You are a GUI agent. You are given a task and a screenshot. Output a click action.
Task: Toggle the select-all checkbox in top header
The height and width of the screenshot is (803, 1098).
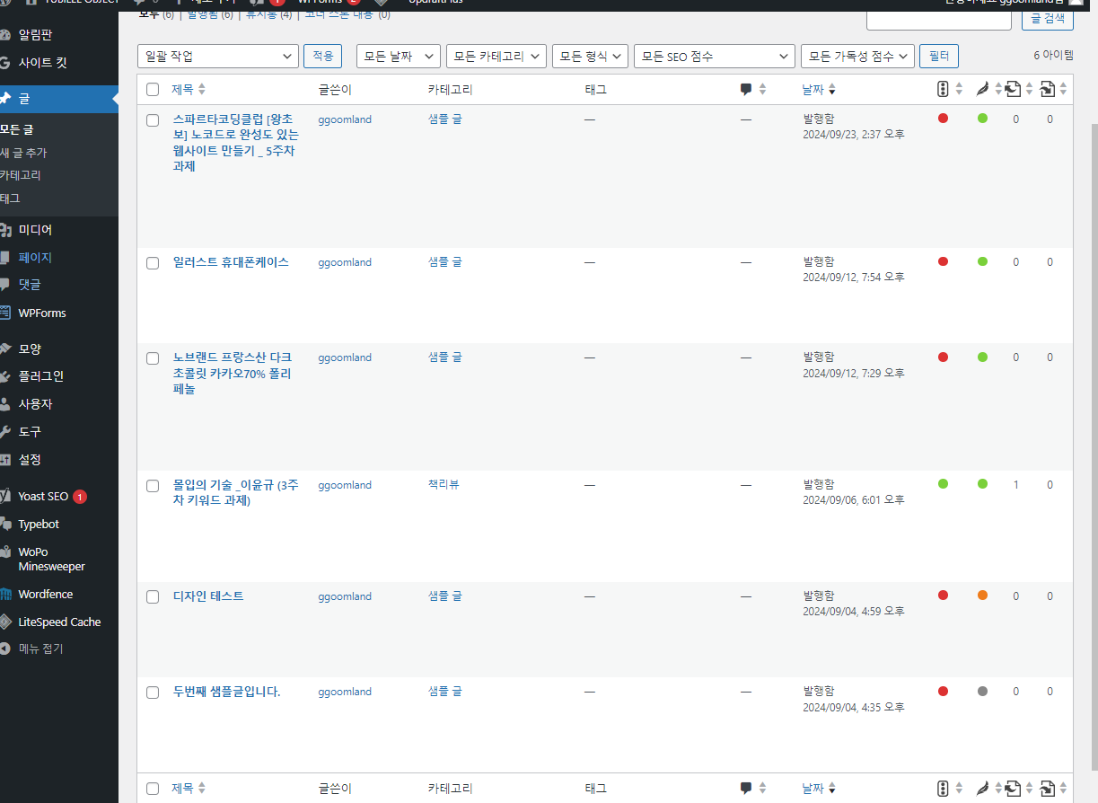[153, 89]
